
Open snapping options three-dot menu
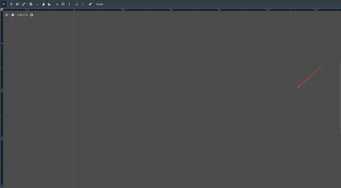pyautogui.click(x=69, y=4)
